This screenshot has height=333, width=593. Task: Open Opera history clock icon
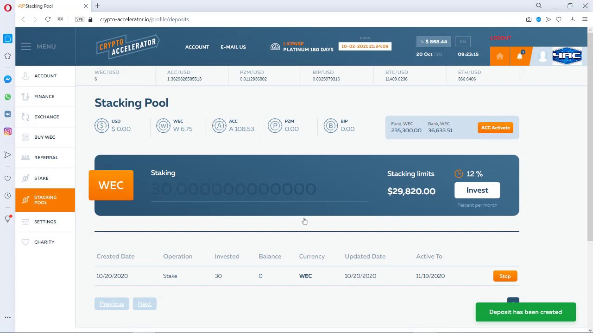tap(7, 196)
